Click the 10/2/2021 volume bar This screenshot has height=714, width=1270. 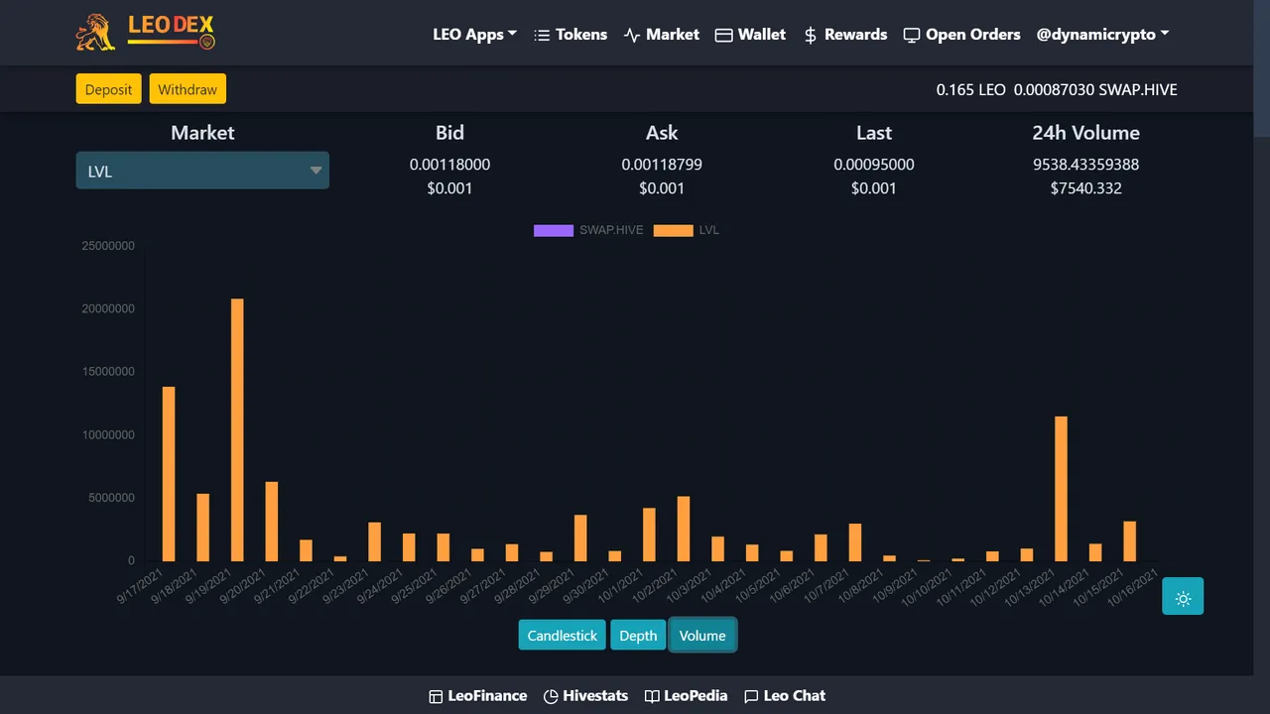(684, 529)
